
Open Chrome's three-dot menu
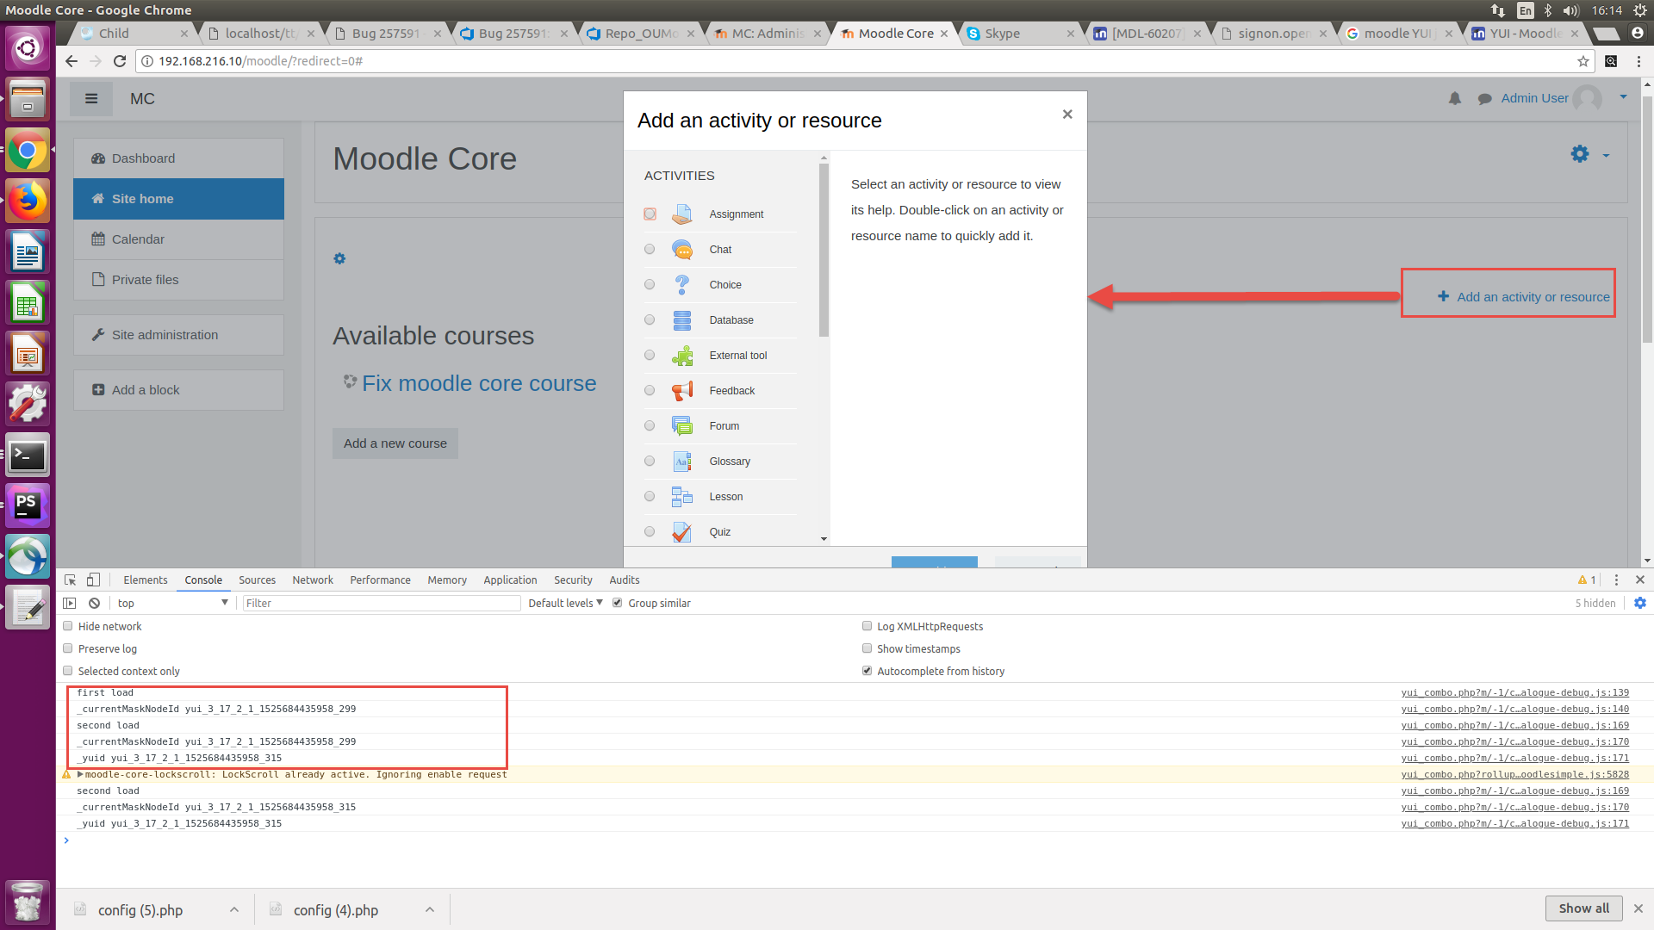click(x=1638, y=61)
